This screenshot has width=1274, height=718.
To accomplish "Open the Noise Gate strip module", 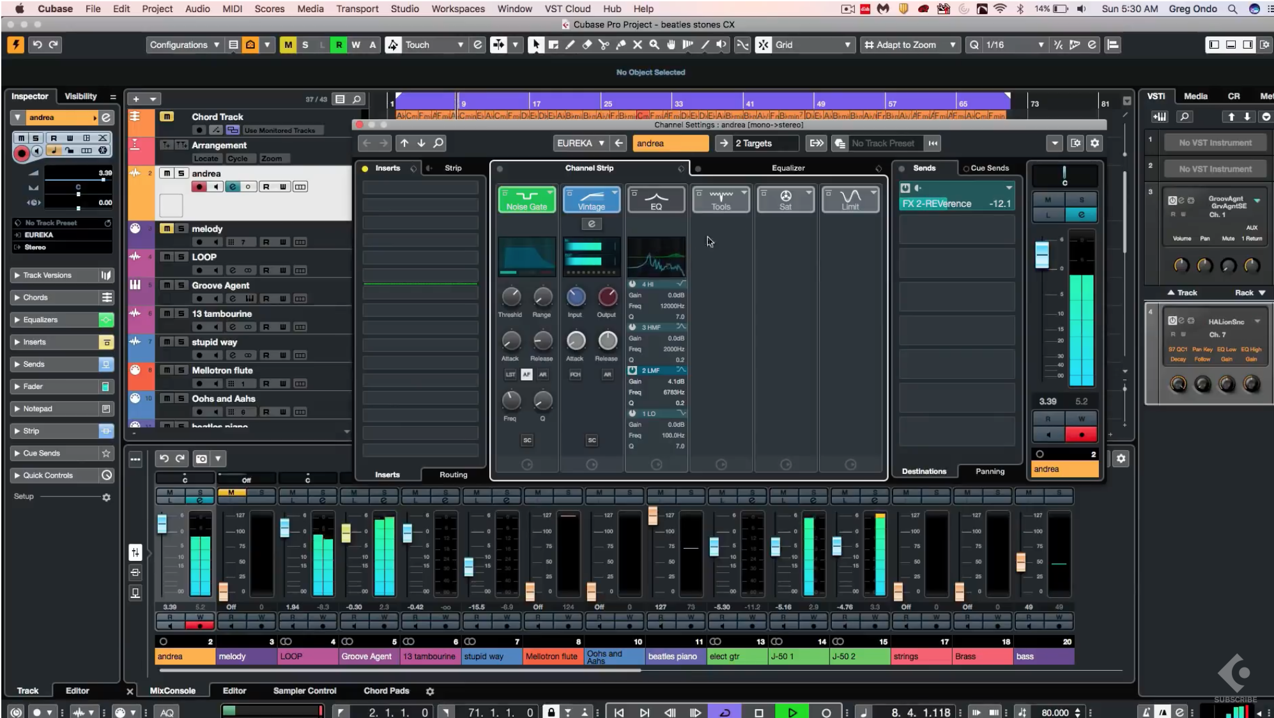I will pyautogui.click(x=526, y=200).
